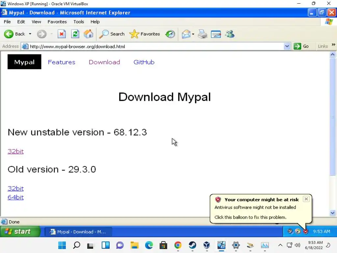337x253 pixels.
Task: Click the XP tray clock 9:53 AM
Action: (x=322, y=232)
